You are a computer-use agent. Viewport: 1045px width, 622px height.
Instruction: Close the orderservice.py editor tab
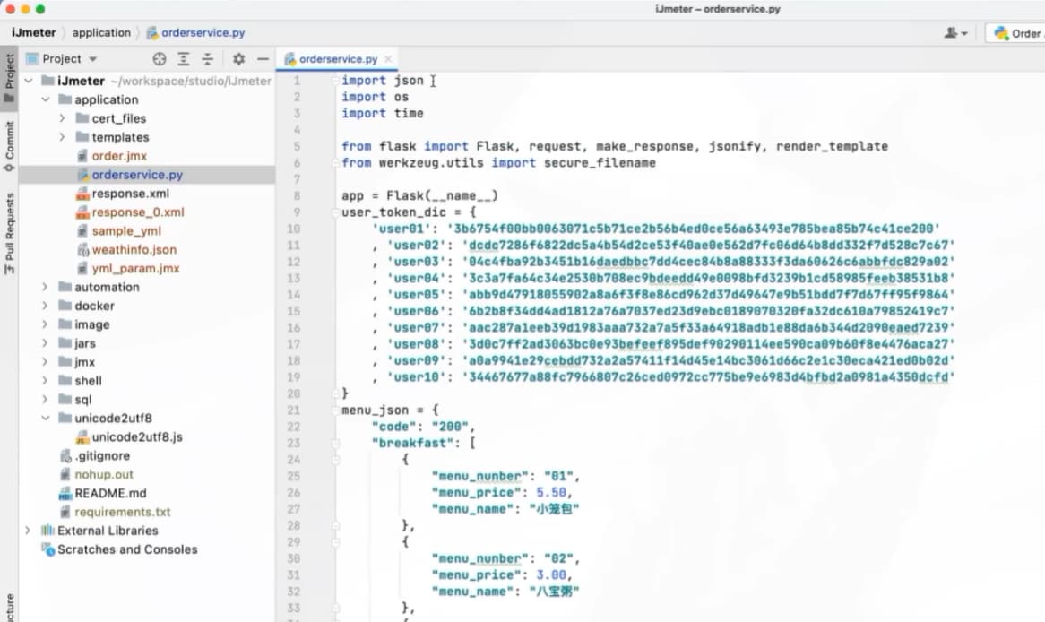[x=388, y=58]
